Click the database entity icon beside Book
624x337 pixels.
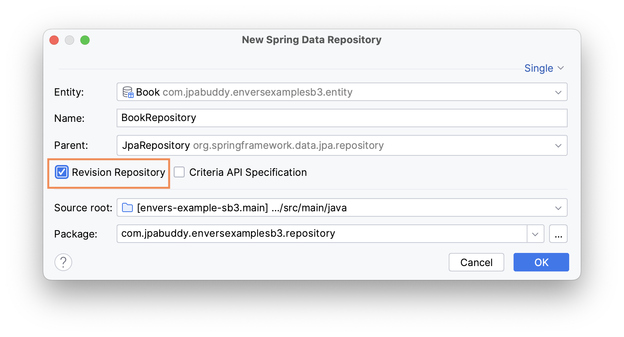128,92
